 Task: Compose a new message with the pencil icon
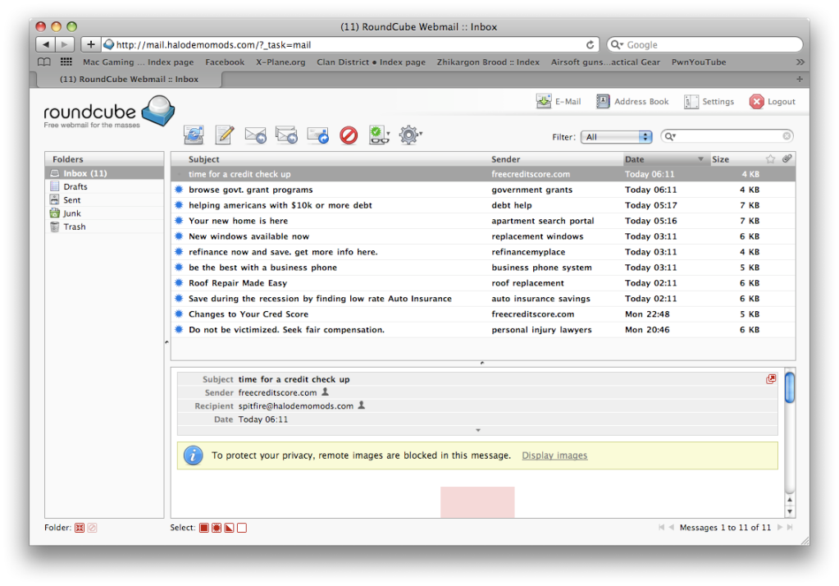(225, 135)
